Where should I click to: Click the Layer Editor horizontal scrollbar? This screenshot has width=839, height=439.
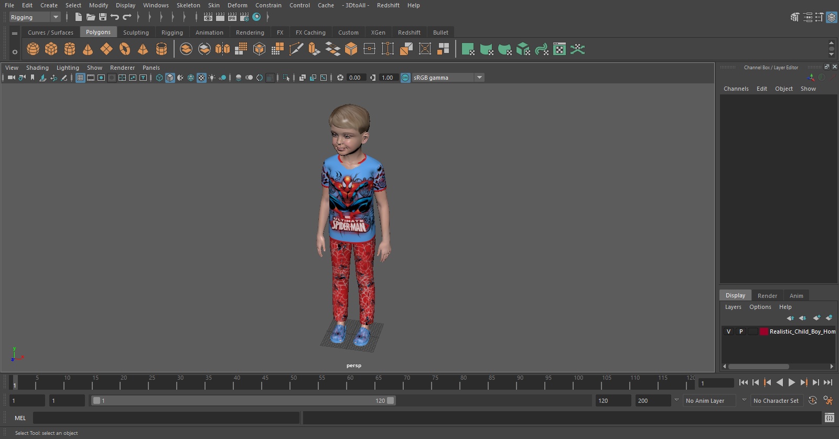pos(758,367)
